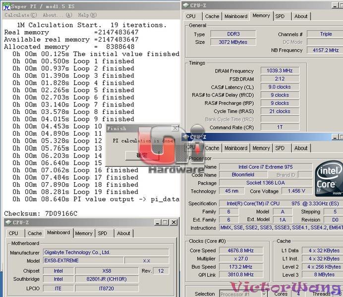Switch to Cache tab in top CPU-Z window
The image size is (343, 297).
pos(212,16)
